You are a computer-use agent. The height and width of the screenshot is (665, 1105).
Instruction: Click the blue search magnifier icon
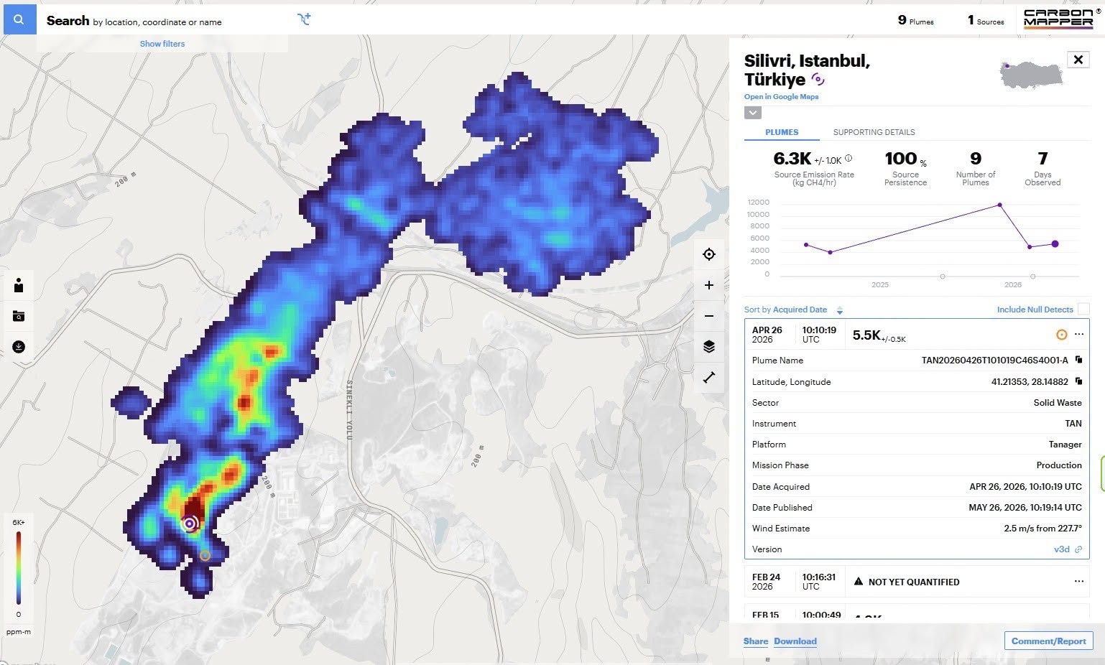pos(19,19)
